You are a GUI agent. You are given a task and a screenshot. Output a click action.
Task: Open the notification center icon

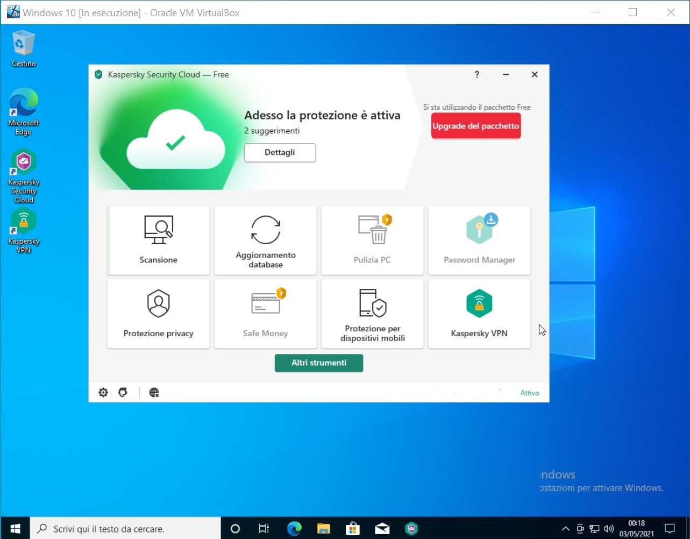[670, 528]
